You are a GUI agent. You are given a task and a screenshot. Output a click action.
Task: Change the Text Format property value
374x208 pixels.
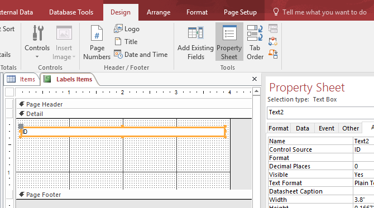tap(363, 183)
